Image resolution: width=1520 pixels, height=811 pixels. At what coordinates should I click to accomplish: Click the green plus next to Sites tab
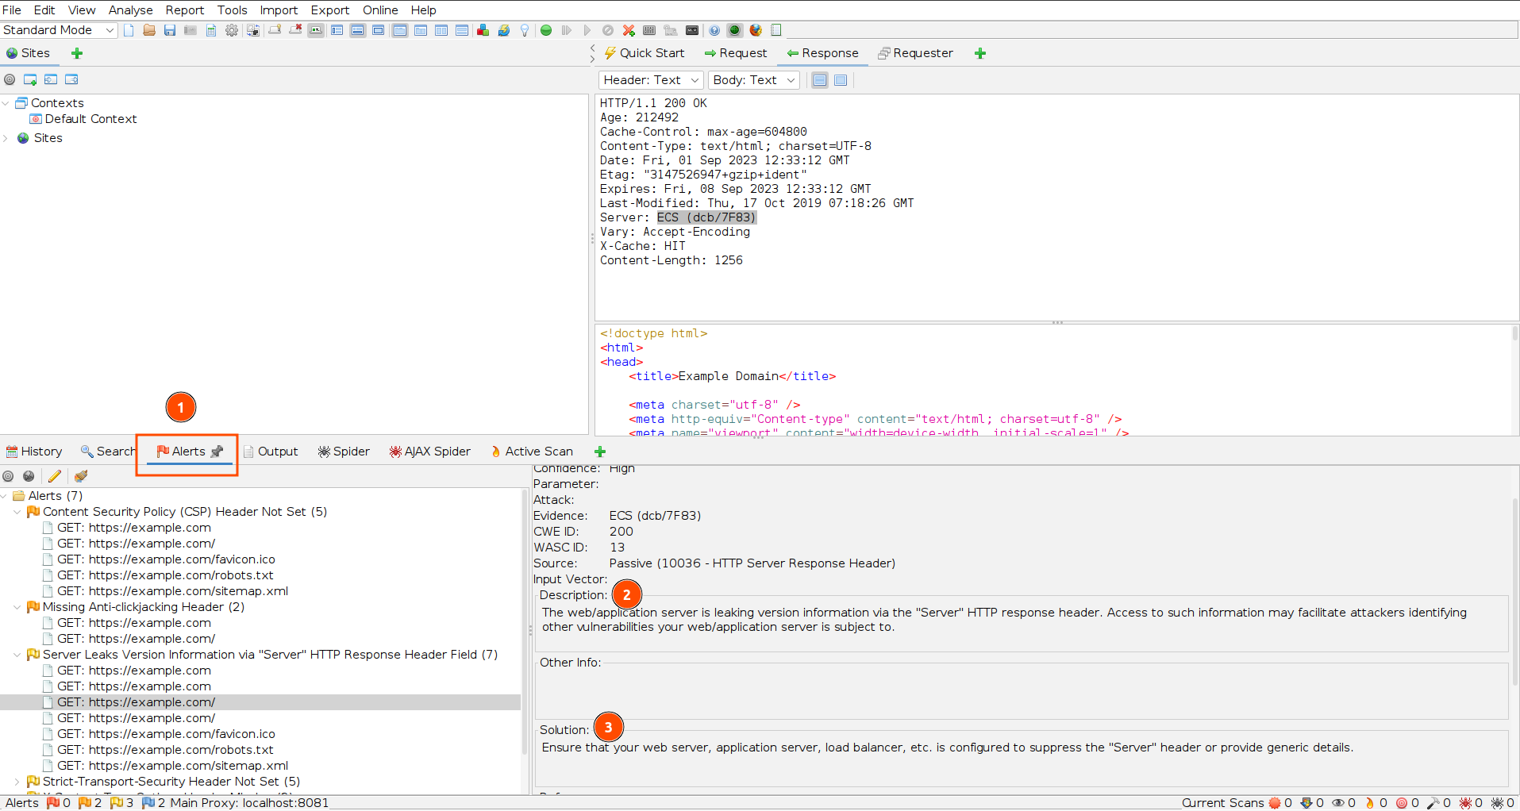point(77,53)
